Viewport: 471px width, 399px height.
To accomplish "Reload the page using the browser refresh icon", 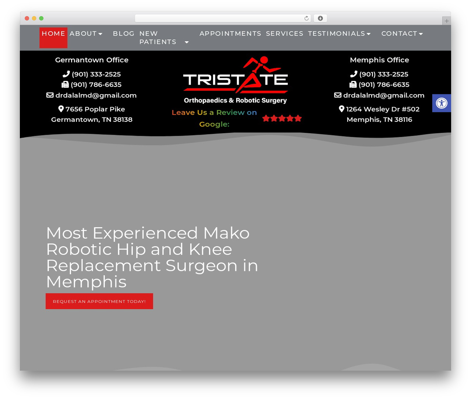I will tap(307, 18).
